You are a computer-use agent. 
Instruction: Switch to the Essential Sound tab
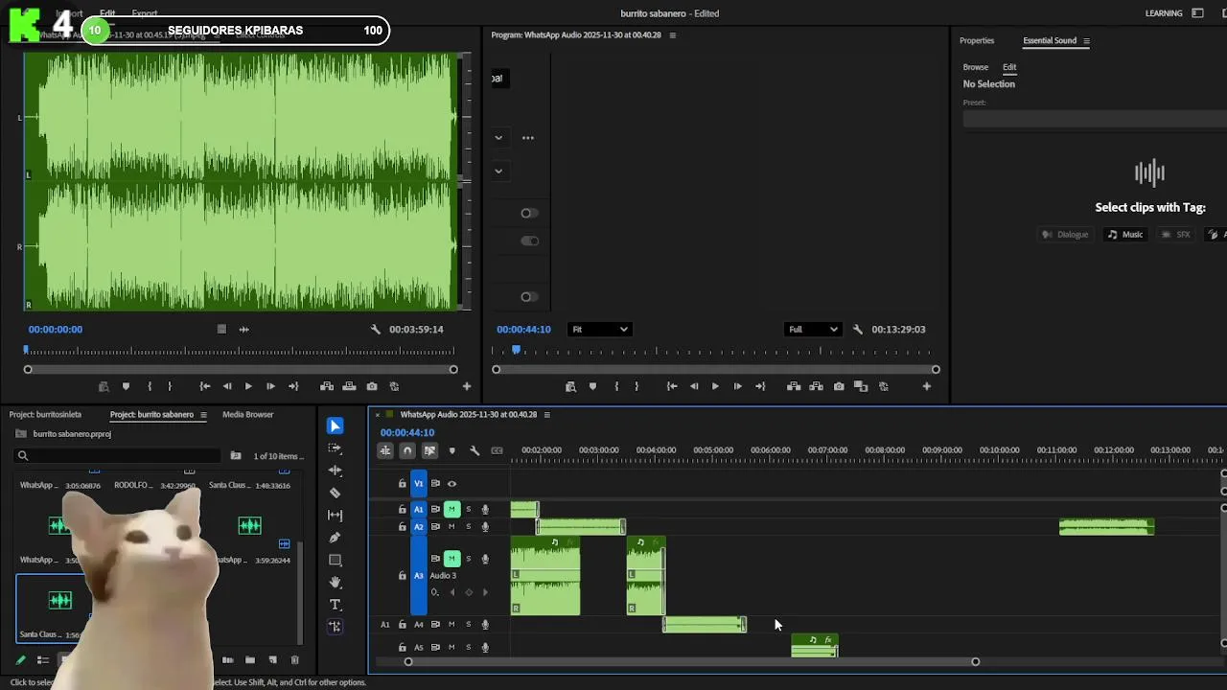1050,40
